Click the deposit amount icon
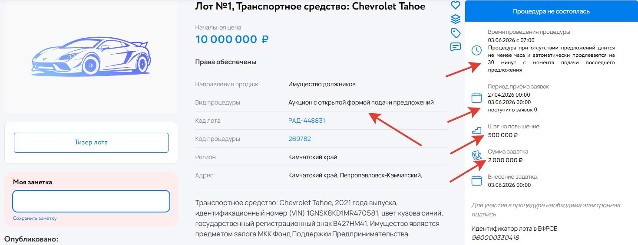The width and height of the screenshot is (638, 245). click(x=476, y=156)
